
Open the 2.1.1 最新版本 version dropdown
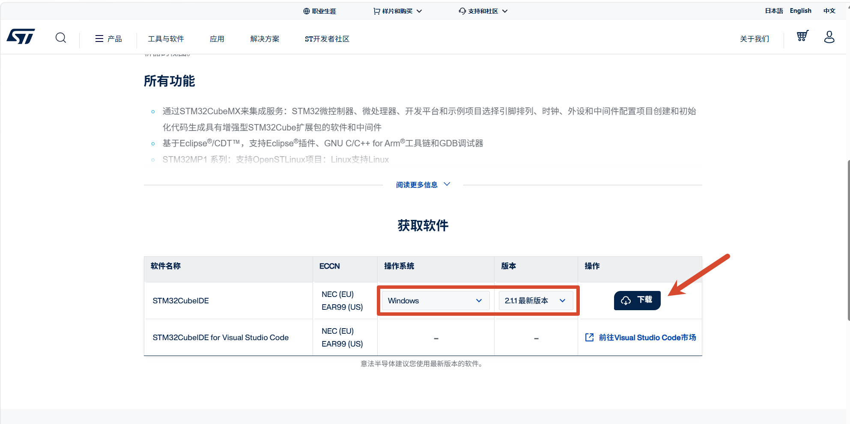point(536,300)
